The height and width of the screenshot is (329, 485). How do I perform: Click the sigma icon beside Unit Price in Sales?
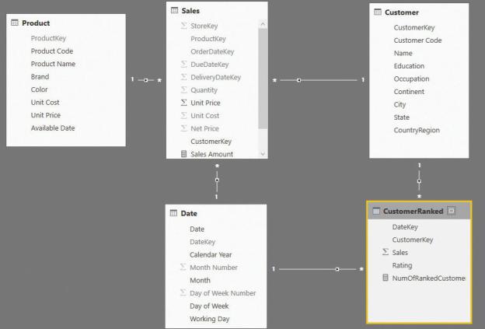(183, 103)
